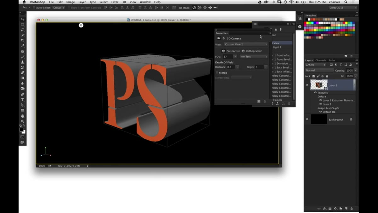378x213 pixels.
Task: Toggle Layer 1 Extrusion Material visibility eye
Action: [x=321, y=100]
